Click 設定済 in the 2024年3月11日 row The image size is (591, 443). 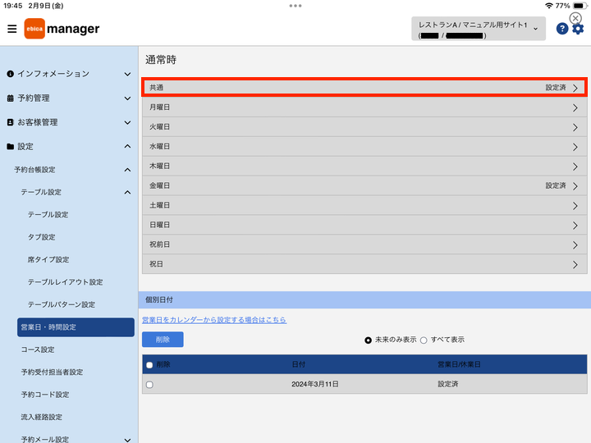(448, 384)
